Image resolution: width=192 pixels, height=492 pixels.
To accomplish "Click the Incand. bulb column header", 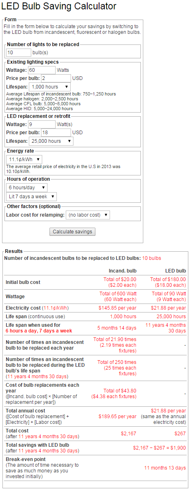I will click(123, 271).
